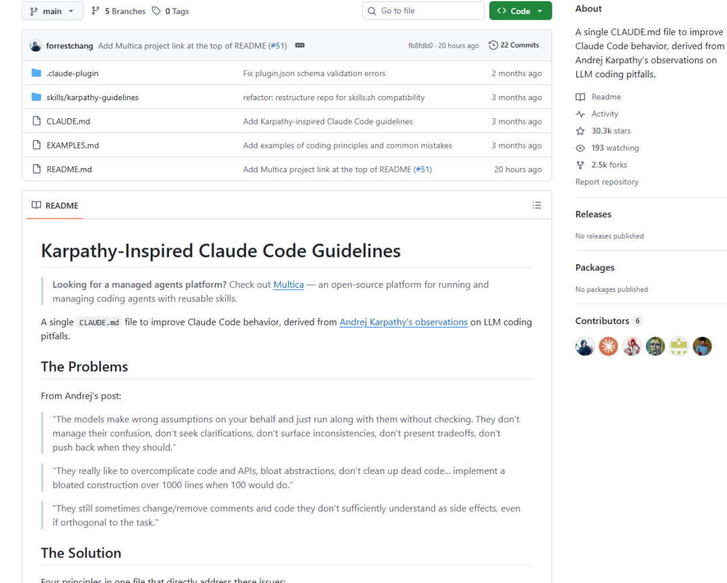
Task: Open the .claude-plugin folder
Action: point(72,73)
